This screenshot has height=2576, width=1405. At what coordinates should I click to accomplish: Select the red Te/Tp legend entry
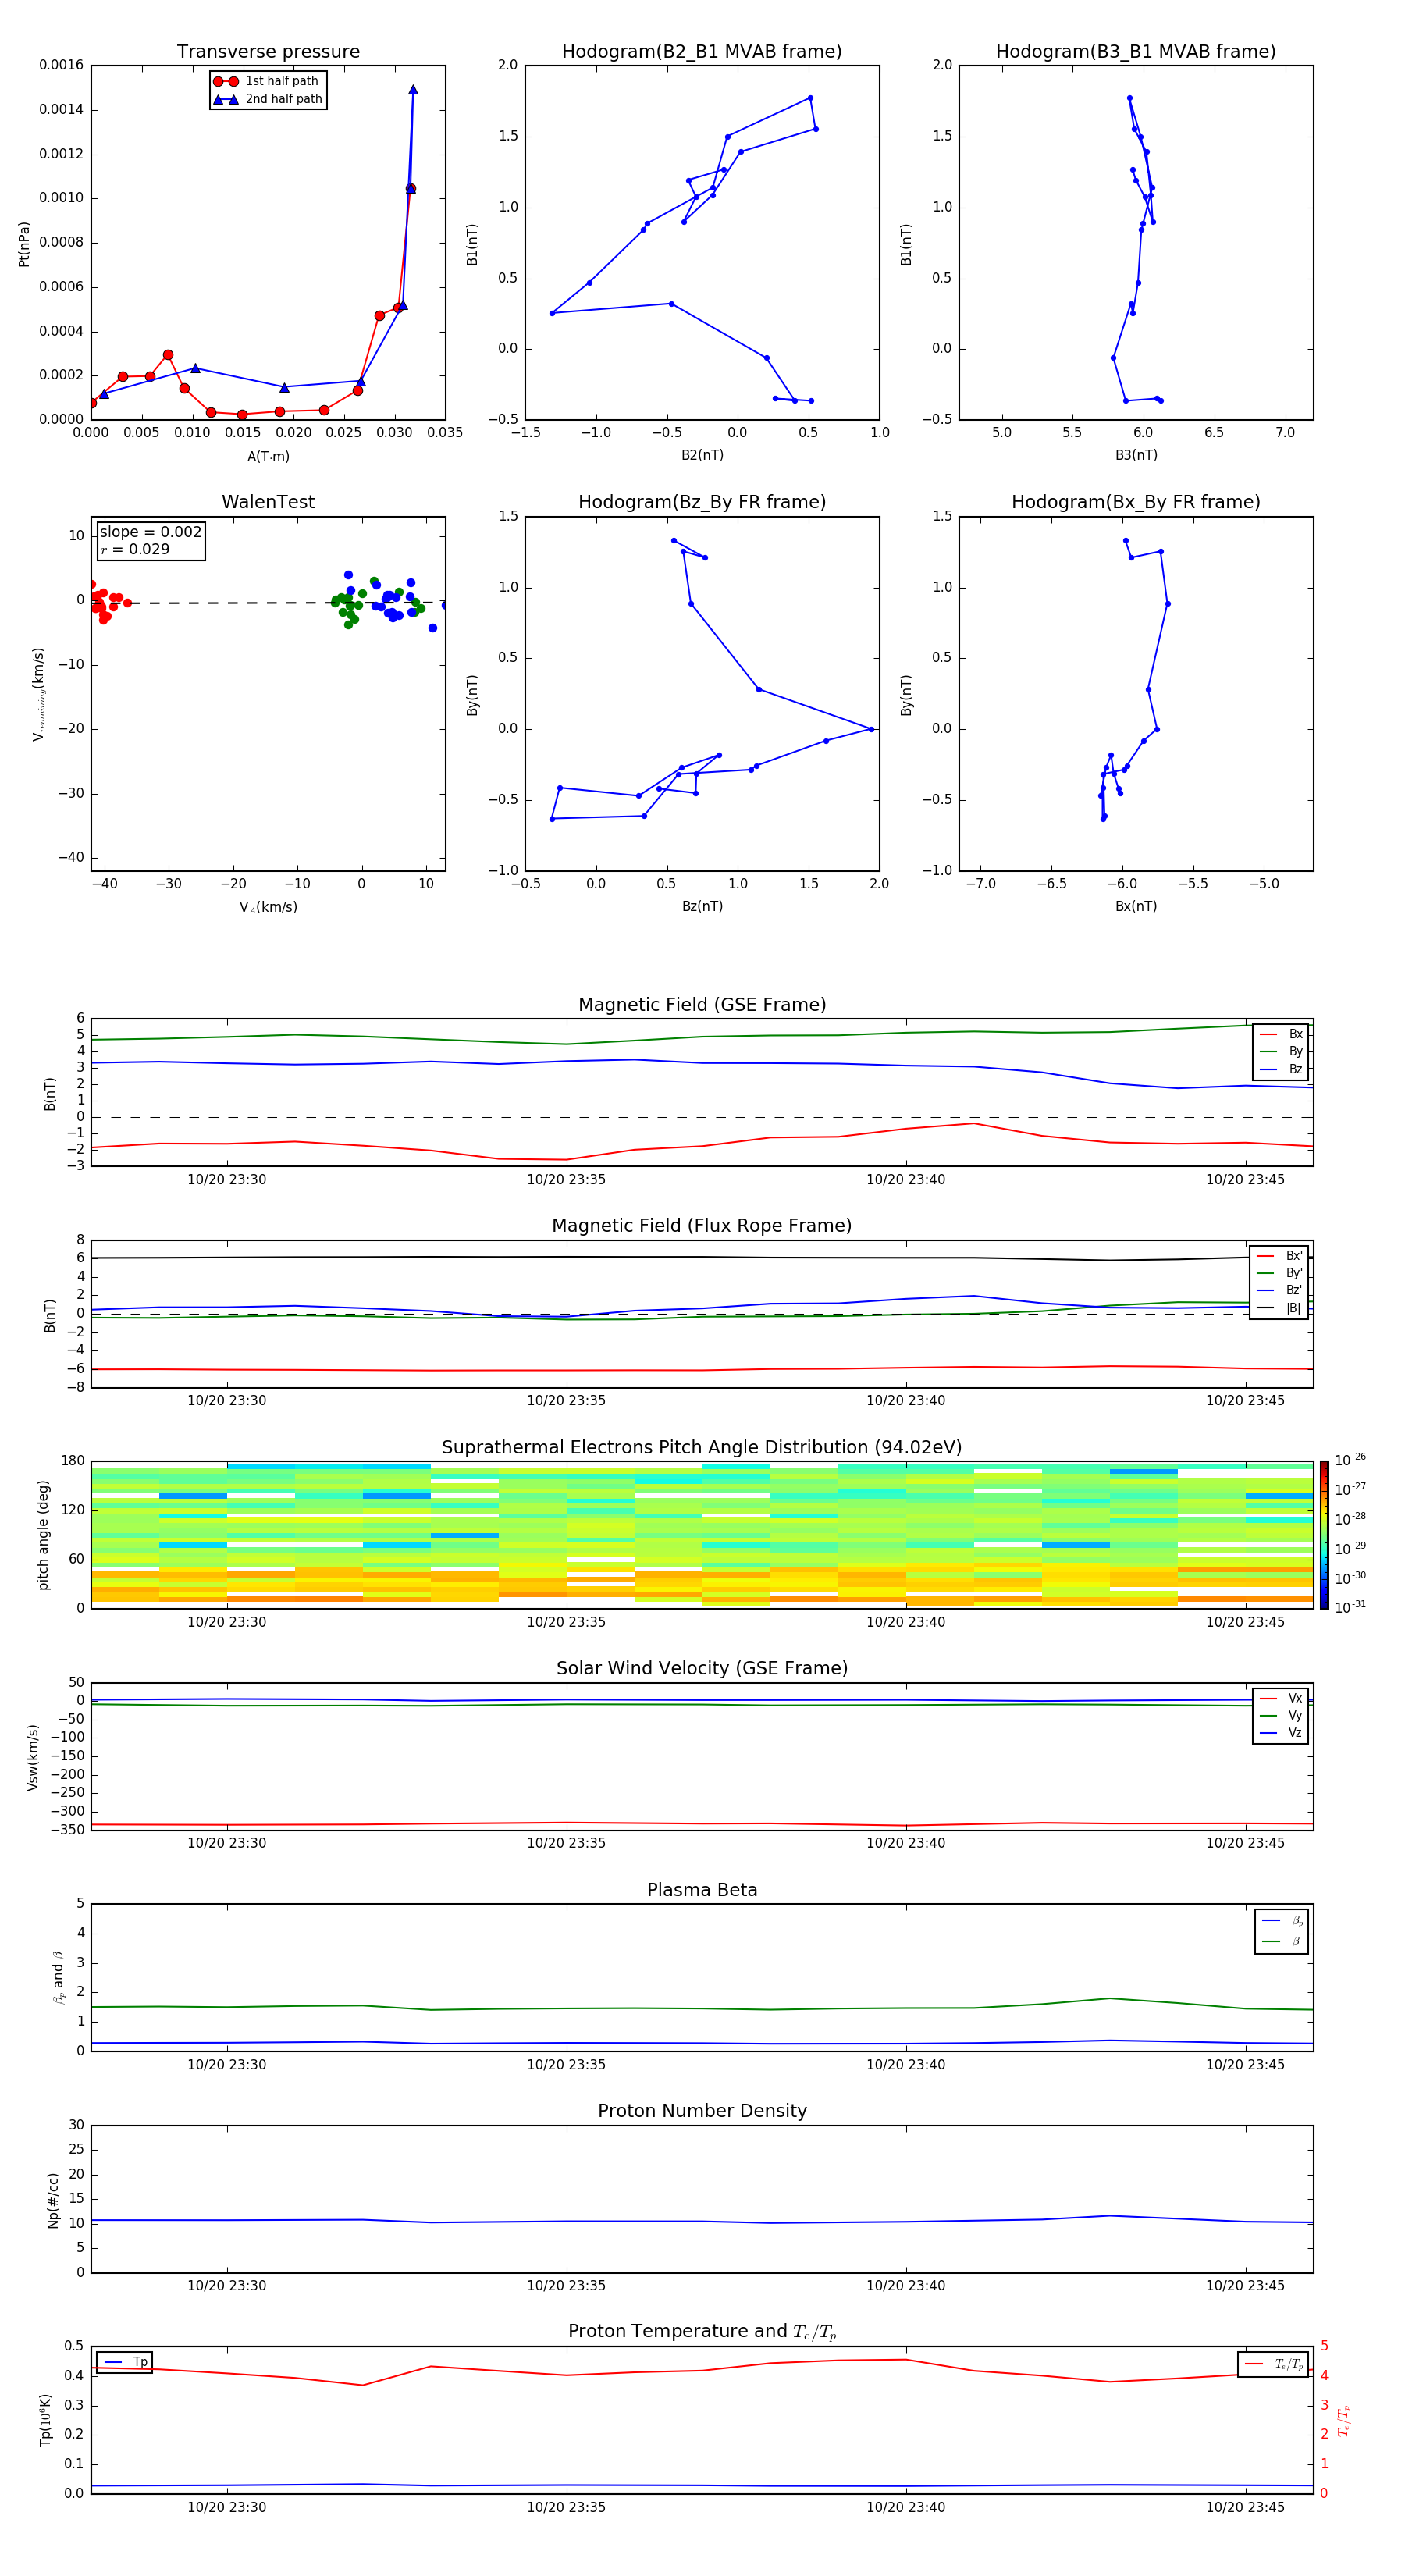tap(1273, 2364)
